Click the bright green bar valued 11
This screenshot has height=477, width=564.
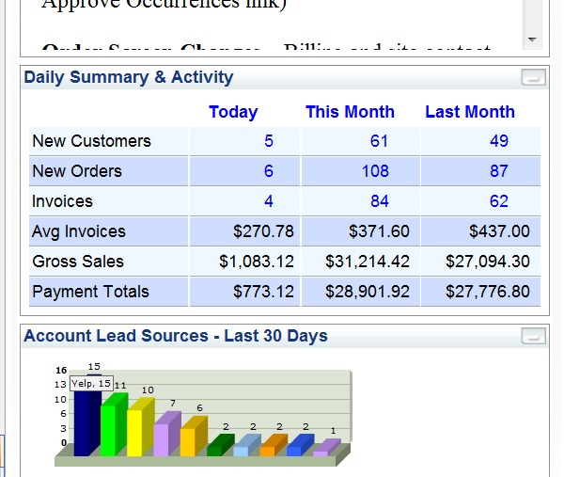pos(112,429)
